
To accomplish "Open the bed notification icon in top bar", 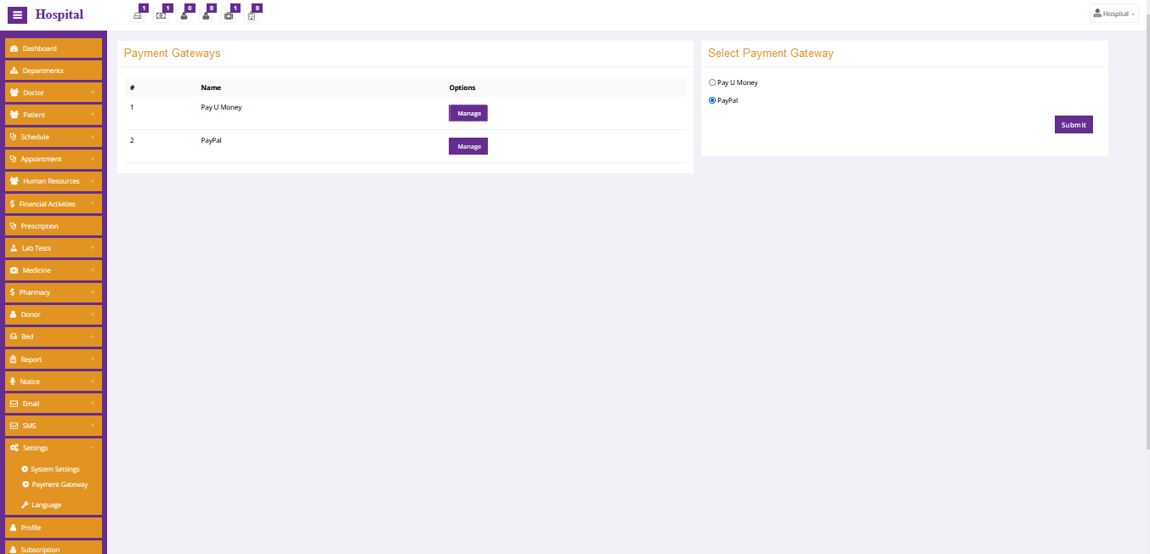I will pyautogui.click(x=138, y=15).
